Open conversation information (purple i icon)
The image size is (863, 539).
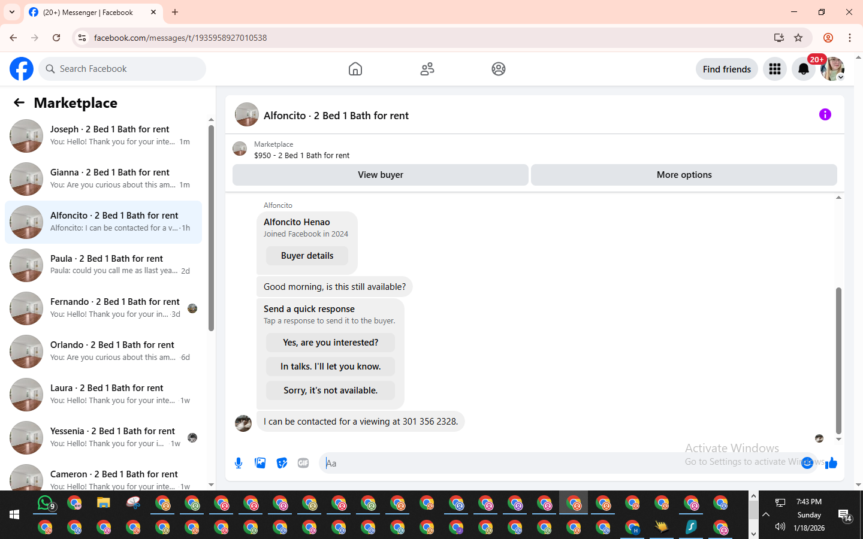825,114
